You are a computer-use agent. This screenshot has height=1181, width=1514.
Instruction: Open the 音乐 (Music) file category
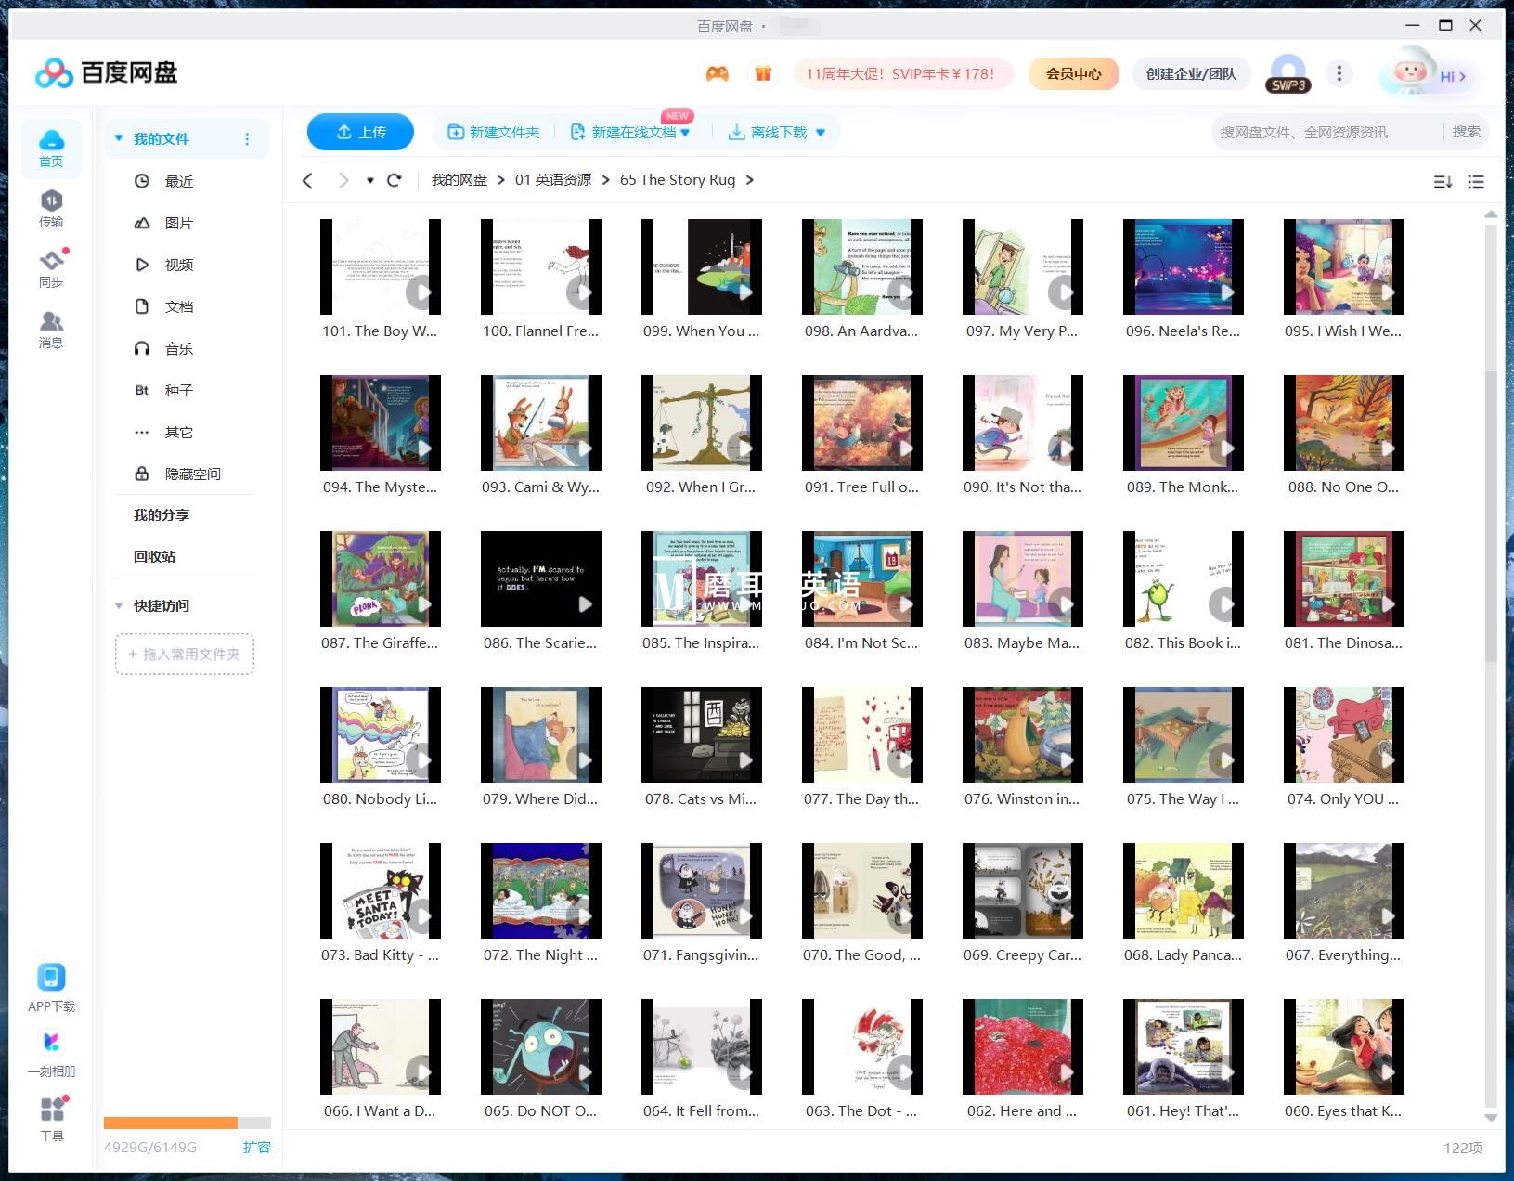pos(178,348)
